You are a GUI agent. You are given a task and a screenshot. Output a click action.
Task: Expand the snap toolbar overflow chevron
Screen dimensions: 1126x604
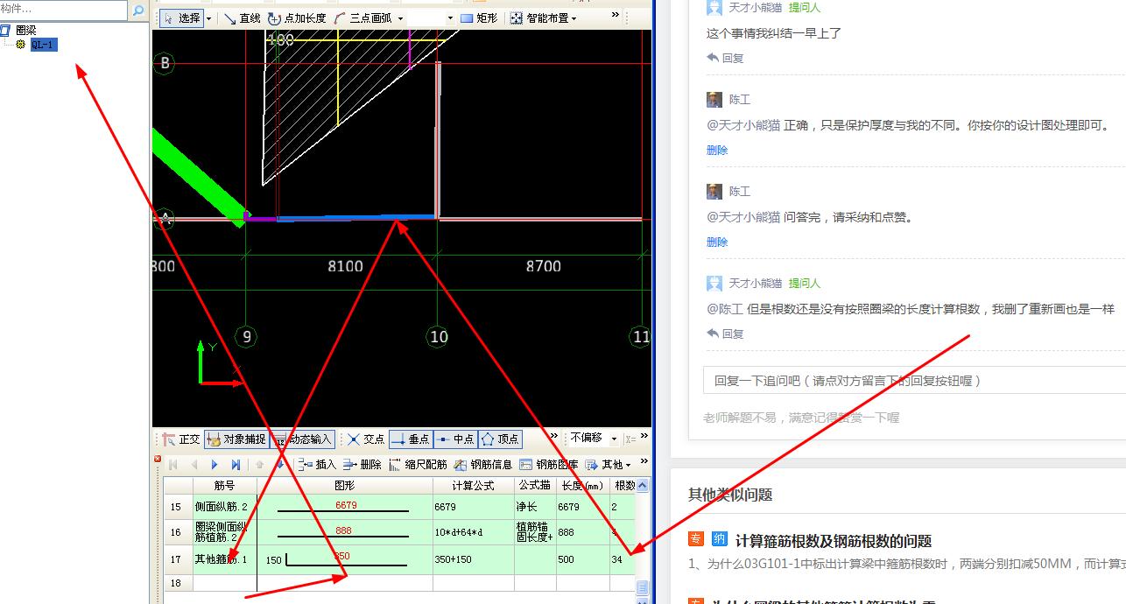pyautogui.click(x=553, y=437)
